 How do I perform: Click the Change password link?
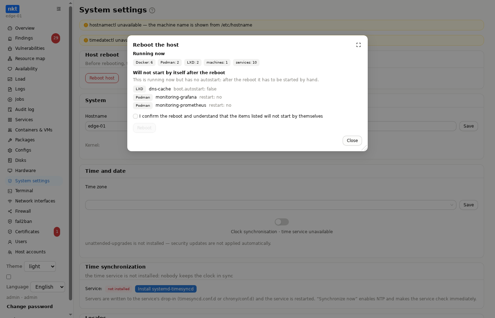pos(30,307)
